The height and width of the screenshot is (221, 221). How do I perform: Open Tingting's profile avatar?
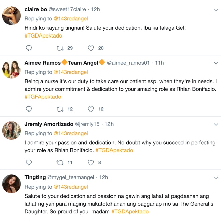(12, 183)
